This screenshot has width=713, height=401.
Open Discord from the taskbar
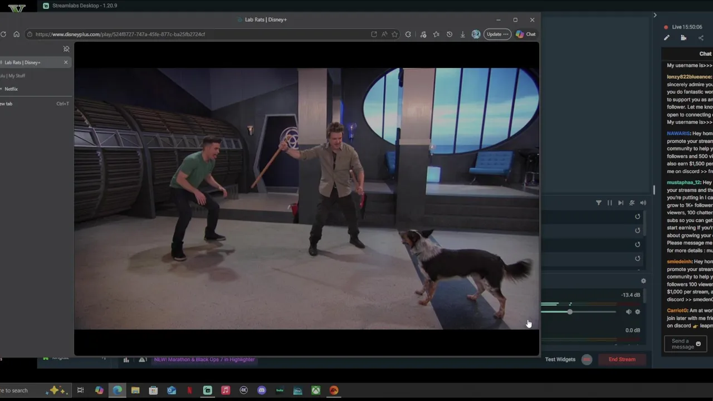262,390
